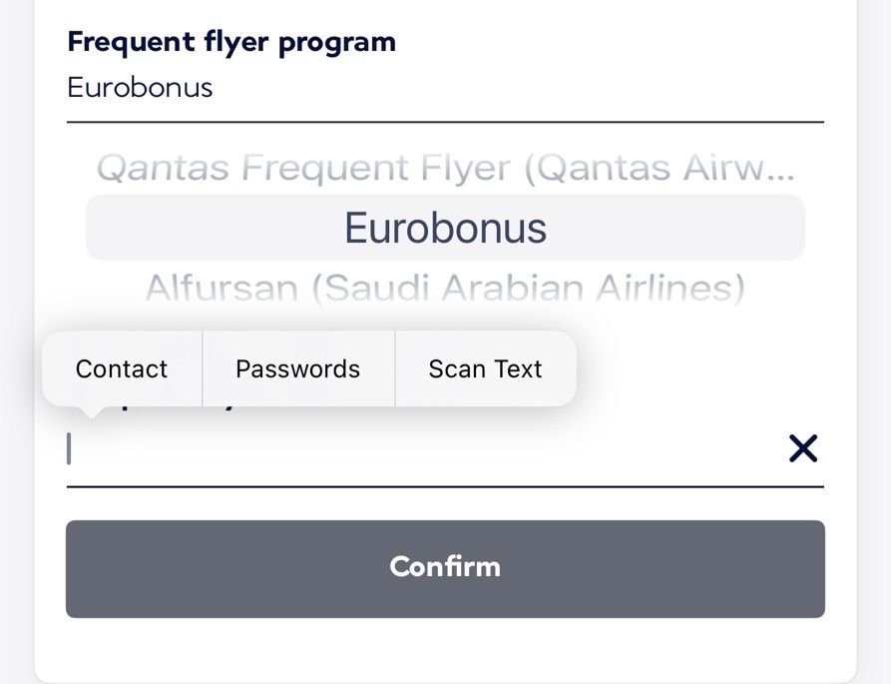Screen dimensions: 891x684
Task: Click the partially hidden label behind popup
Action: tap(229, 409)
